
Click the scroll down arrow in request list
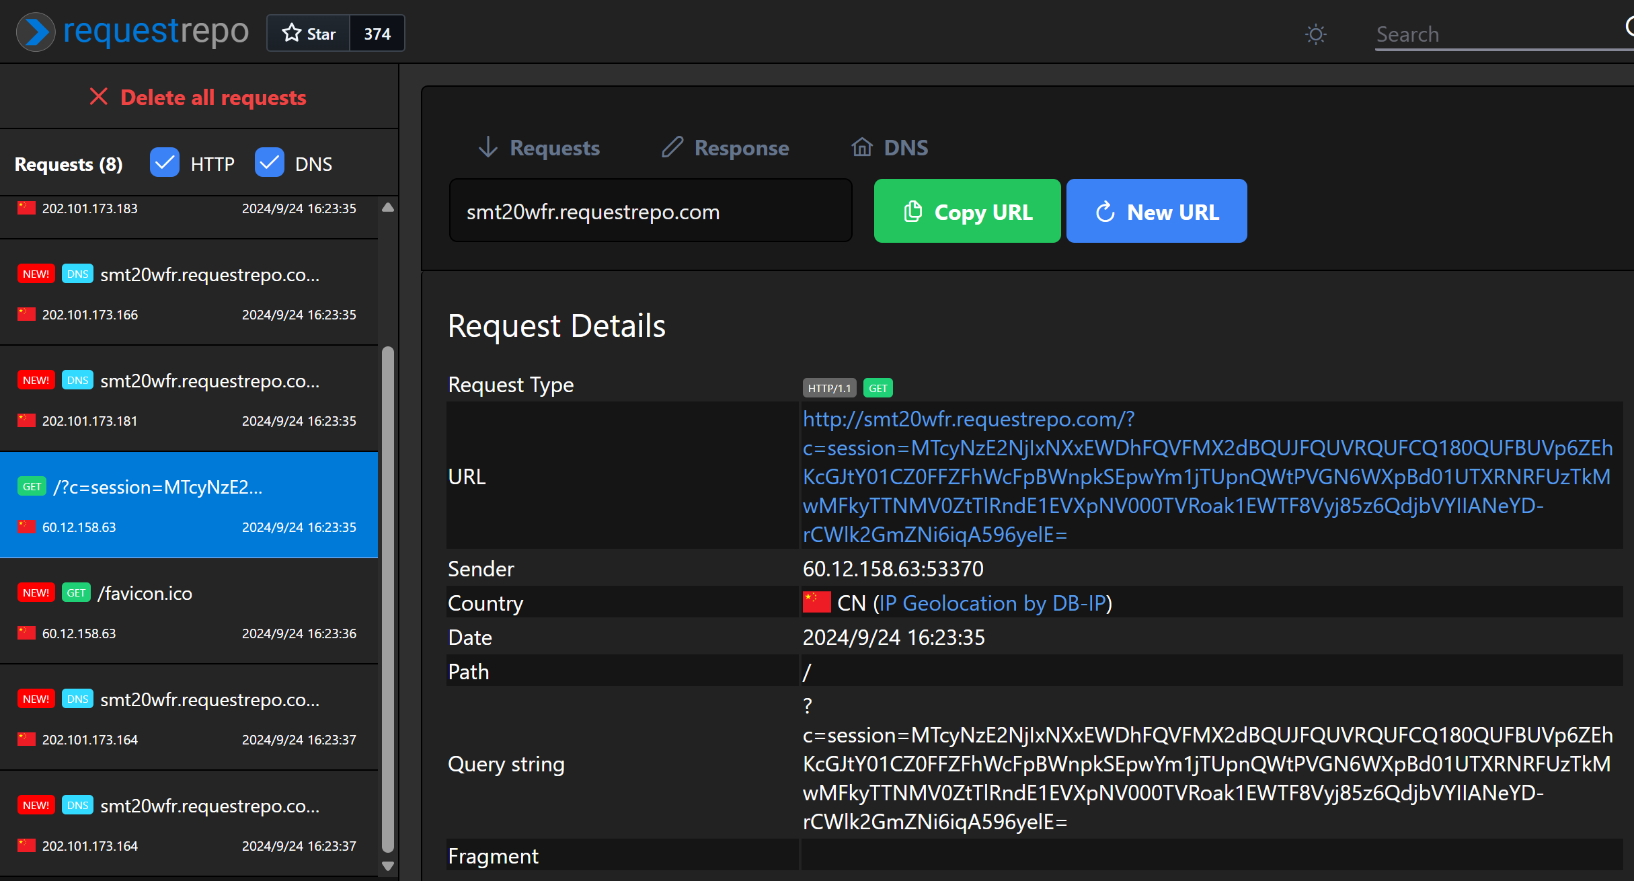click(x=388, y=866)
